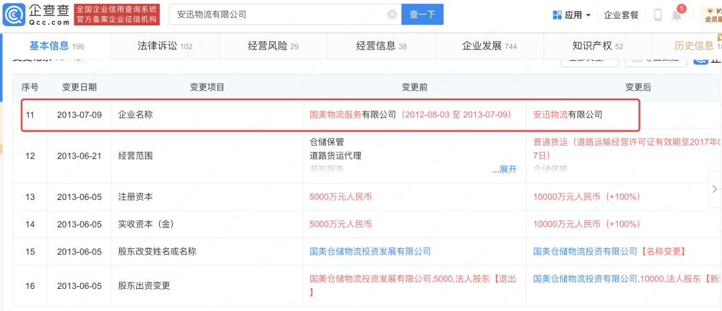Click the 变更前 column header
Screen dimensions: 722x311
click(414, 87)
